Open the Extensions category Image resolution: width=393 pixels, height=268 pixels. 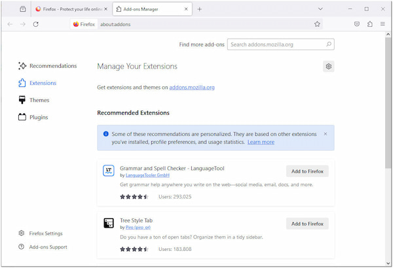coord(37,83)
